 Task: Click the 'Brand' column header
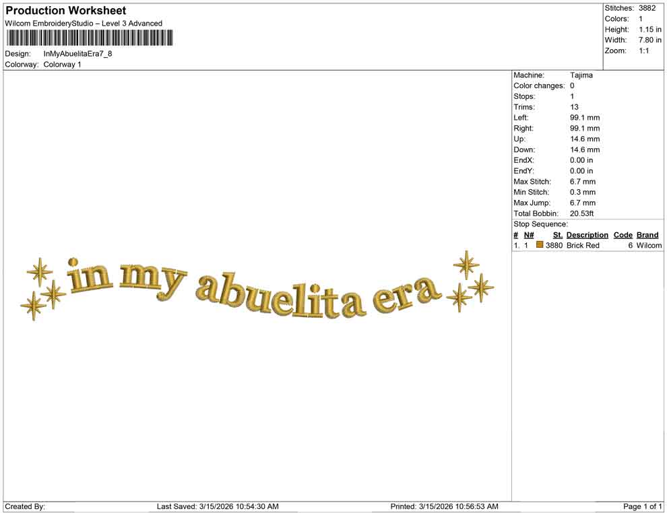[x=647, y=235]
